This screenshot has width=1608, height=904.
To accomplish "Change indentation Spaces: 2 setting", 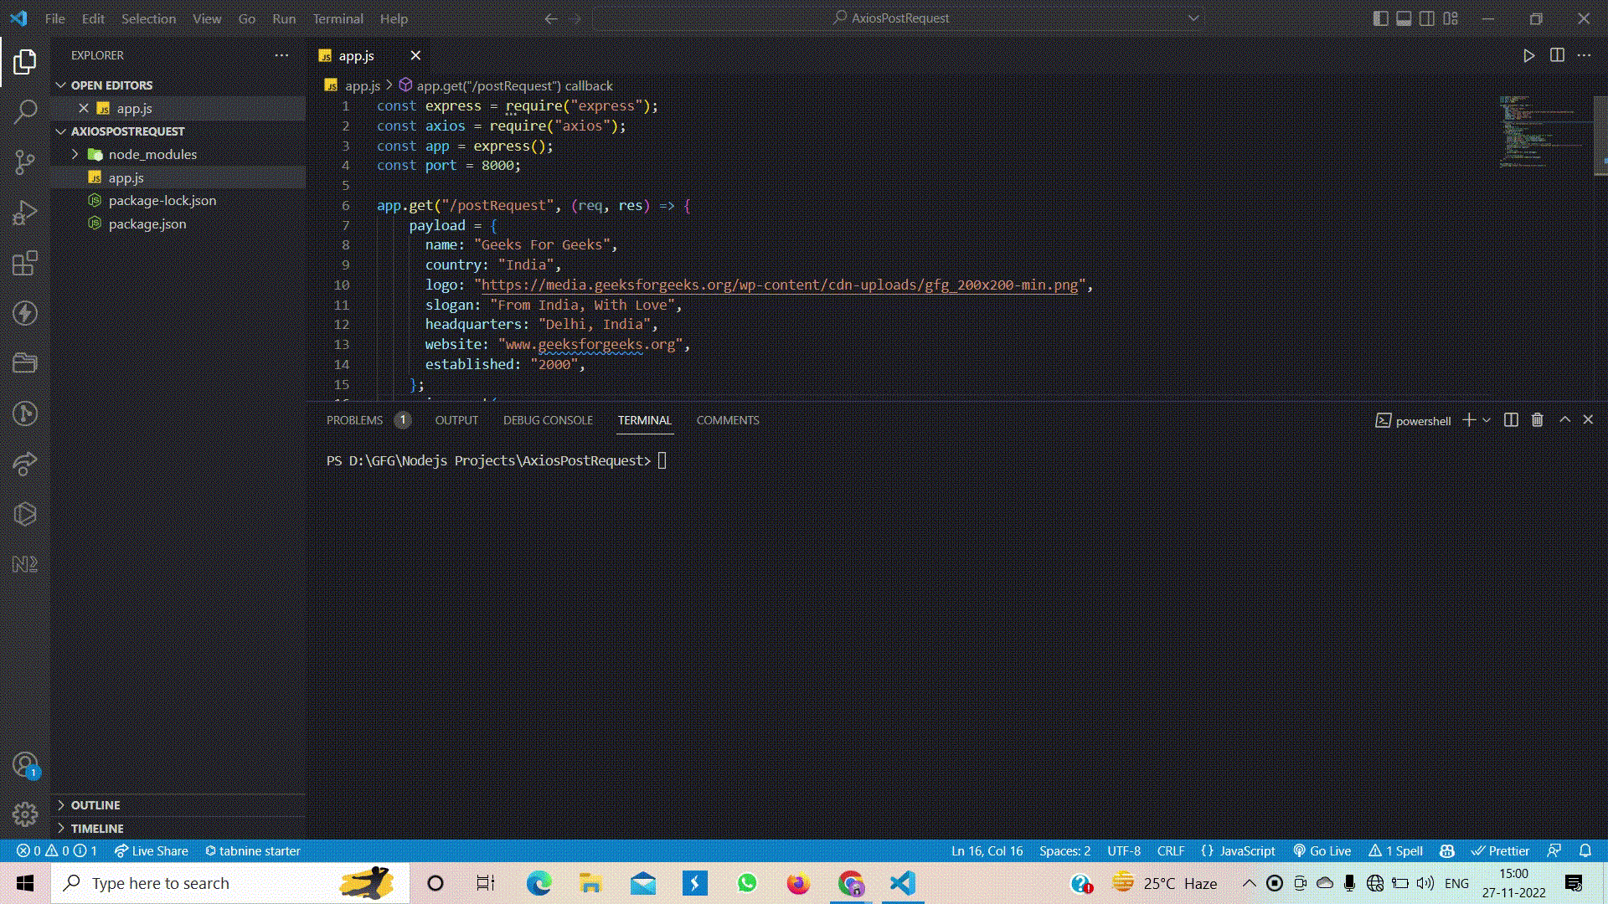I will tap(1064, 850).
